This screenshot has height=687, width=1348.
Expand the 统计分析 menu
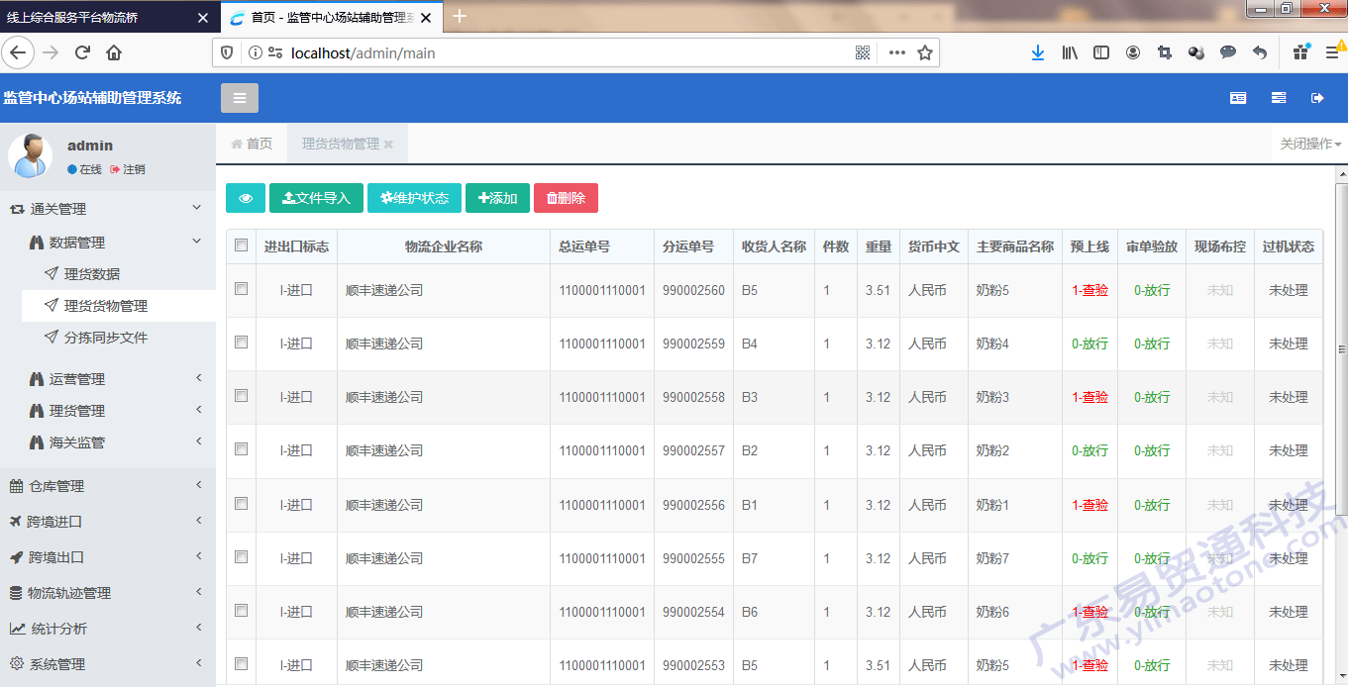click(x=108, y=629)
